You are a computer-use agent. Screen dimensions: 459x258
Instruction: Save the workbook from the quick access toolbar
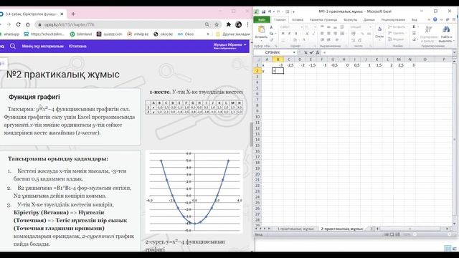pos(263,11)
